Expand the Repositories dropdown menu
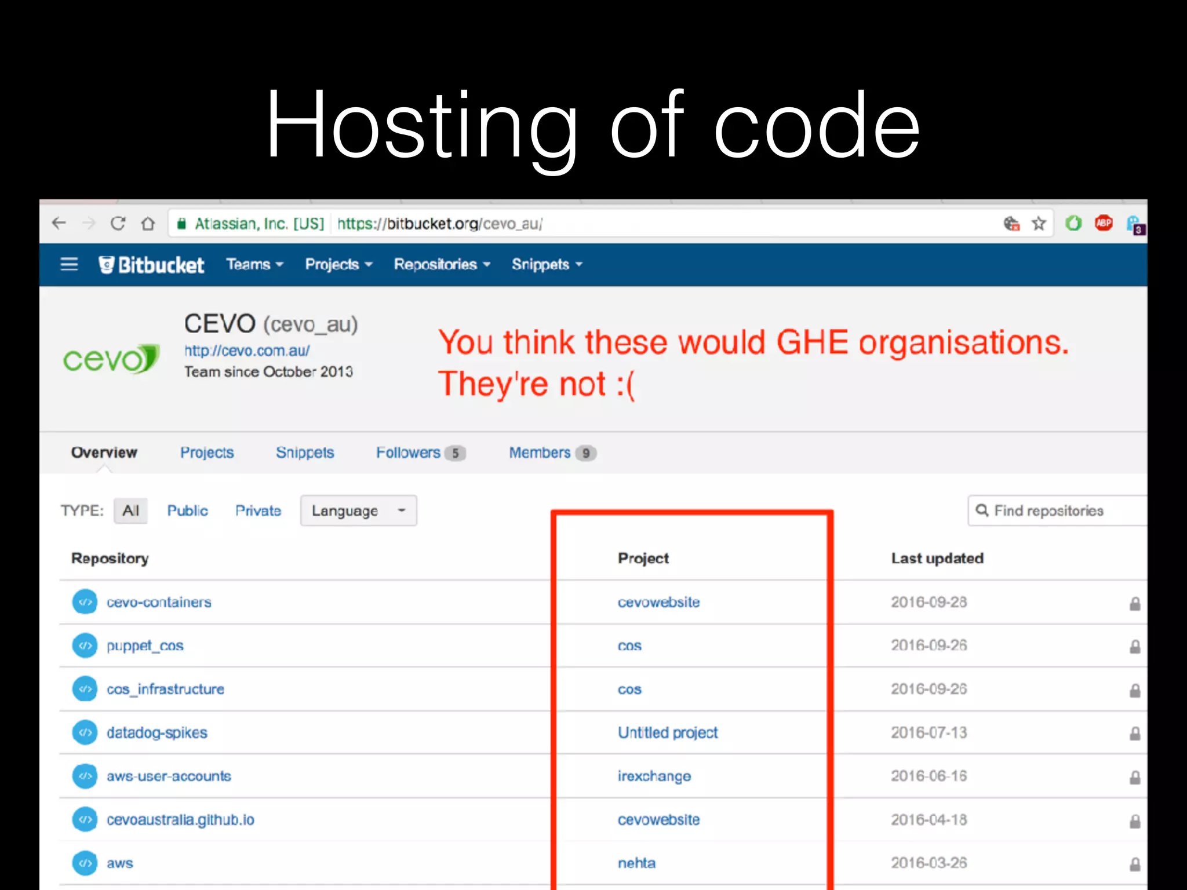The width and height of the screenshot is (1187, 890). pyautogui.click(x=442, y=264)
